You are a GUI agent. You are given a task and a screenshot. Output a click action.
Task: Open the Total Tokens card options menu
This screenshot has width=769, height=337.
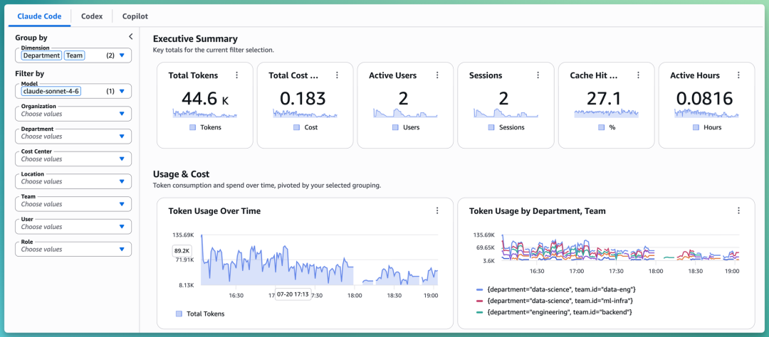(237, 75)
